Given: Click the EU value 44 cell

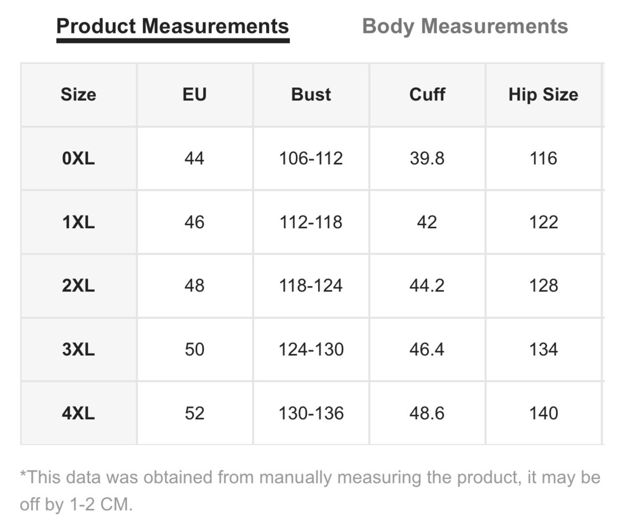Looking at the screenshot, I should click(x=195, y=159).
